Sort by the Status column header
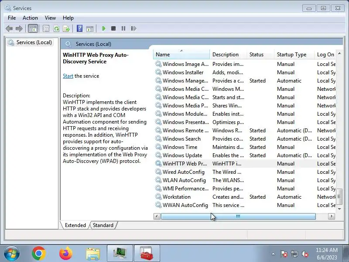Image resolution: width=349 pixels, height=262 pixels. 260,54
